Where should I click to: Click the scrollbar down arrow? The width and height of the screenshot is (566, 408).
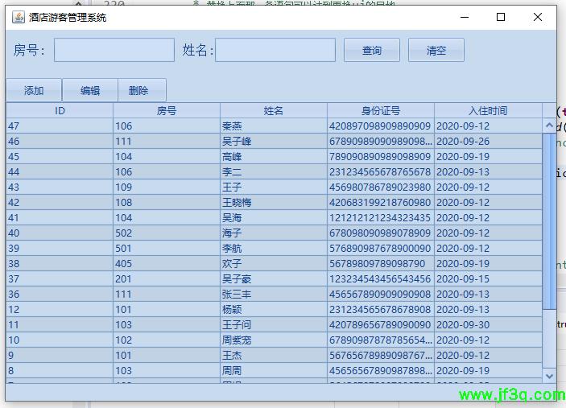coord(549,376)
